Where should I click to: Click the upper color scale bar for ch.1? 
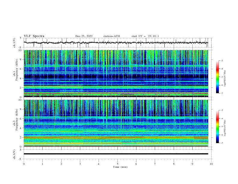pyautogui.click(x=218, y=77)
